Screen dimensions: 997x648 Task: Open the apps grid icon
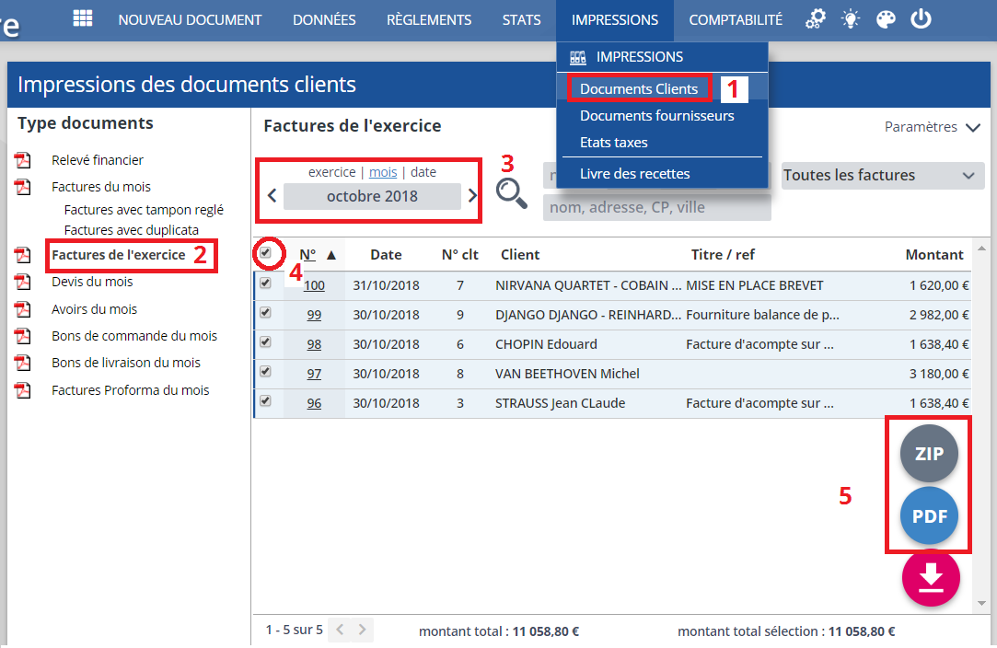[83, 19]
